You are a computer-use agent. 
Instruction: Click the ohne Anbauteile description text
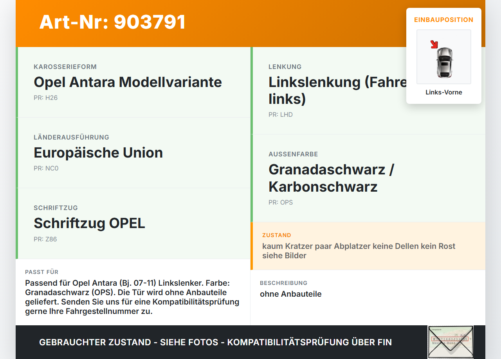(291, 294)
